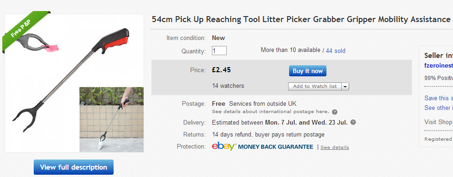This screenshot has width=453, height=177.
Task: Click See details about international postage here
Action: pos(271,111)
